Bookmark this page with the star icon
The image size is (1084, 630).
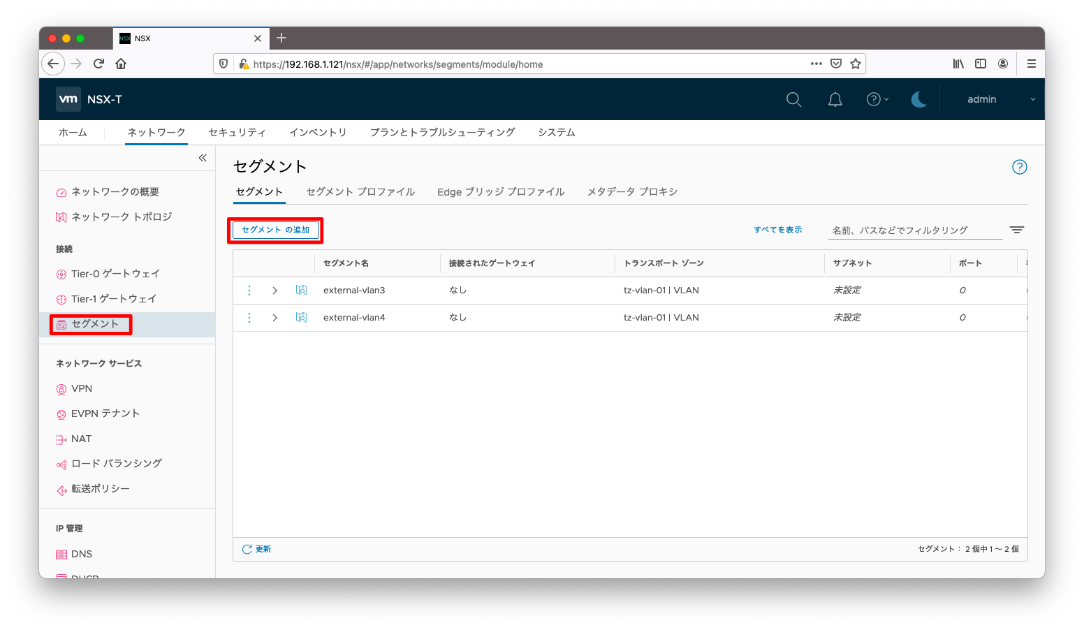pyautogui.click(x=856, y=64)
